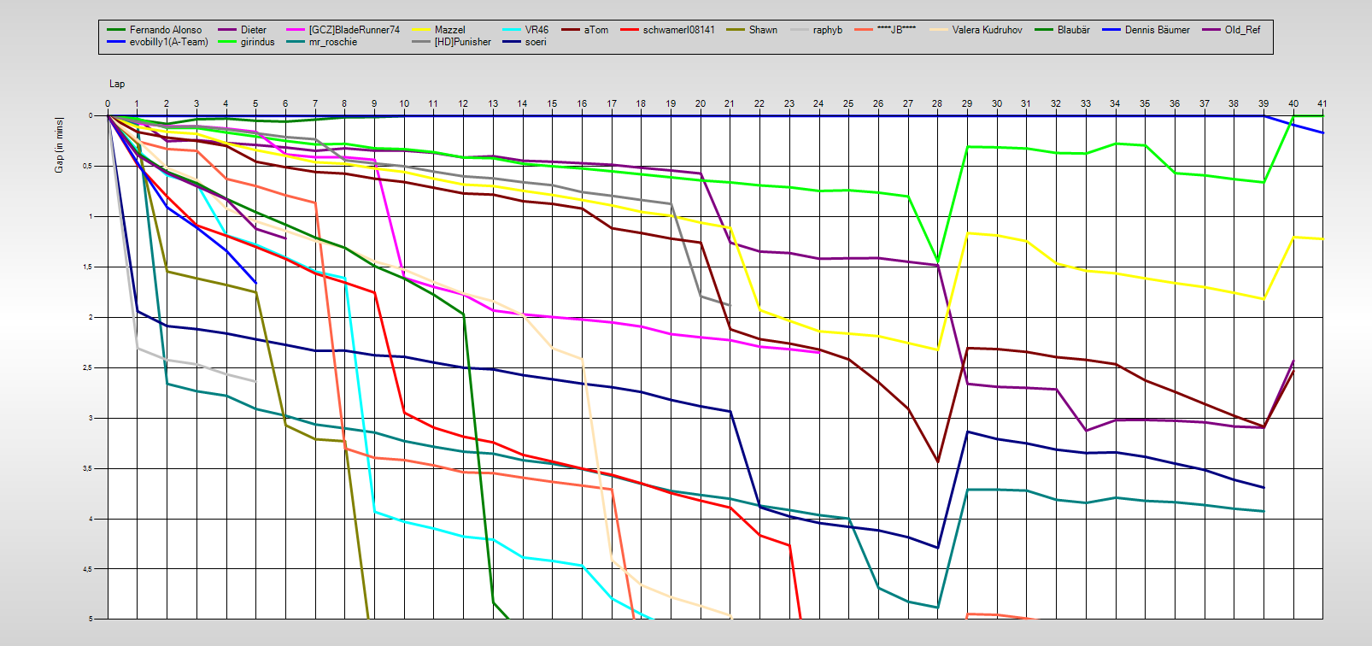Click the evobilly1(A-Team) legend entry
Viewport: 1372px width, 646px height.
click(x=168, y=42)
